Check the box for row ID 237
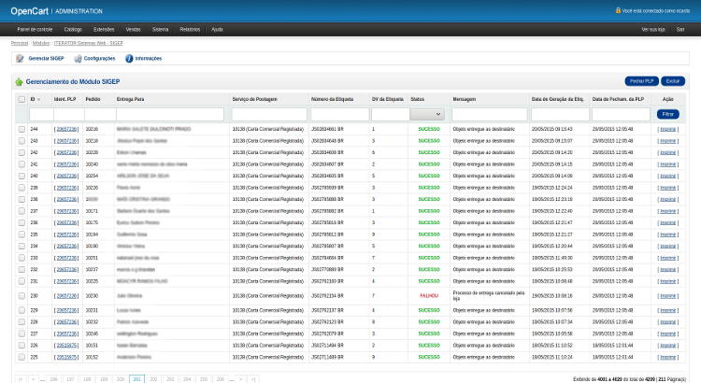The height and width of the screenshot is (383, 701). coord(21,211)
